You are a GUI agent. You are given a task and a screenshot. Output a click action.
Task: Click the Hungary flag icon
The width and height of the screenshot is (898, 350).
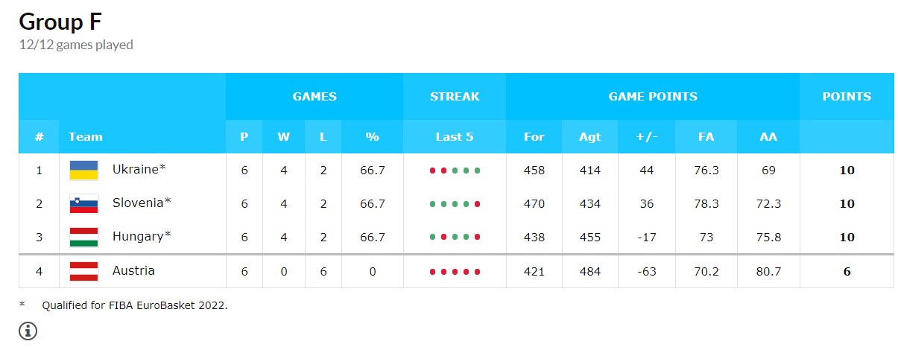tap(84, 237)
